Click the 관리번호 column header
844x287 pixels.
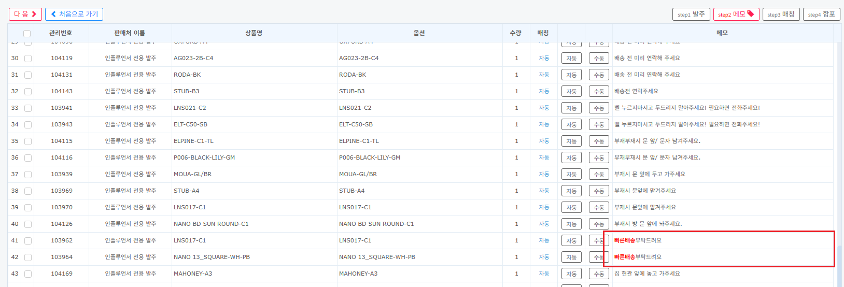click(x=61, y=33)
